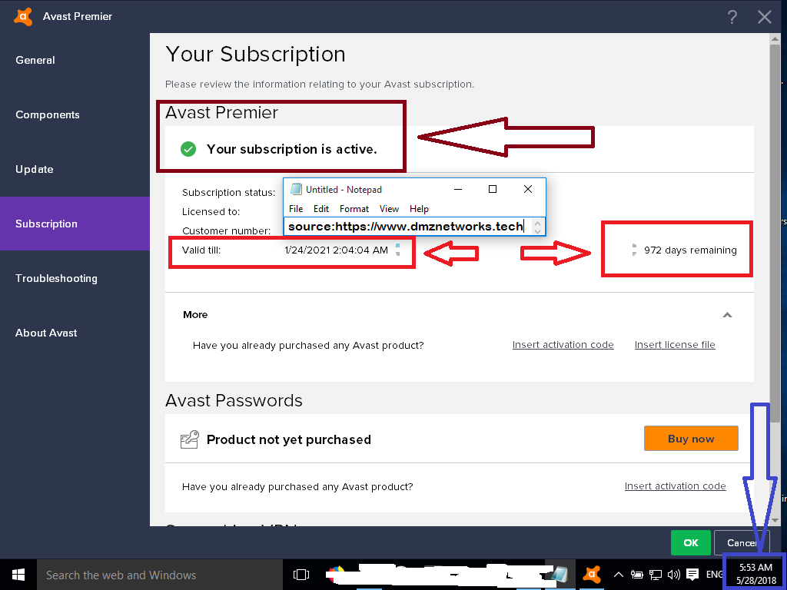Open the help question mark icon
The image size is (787, 590).
pyautogui.click(x=732, y=17)
